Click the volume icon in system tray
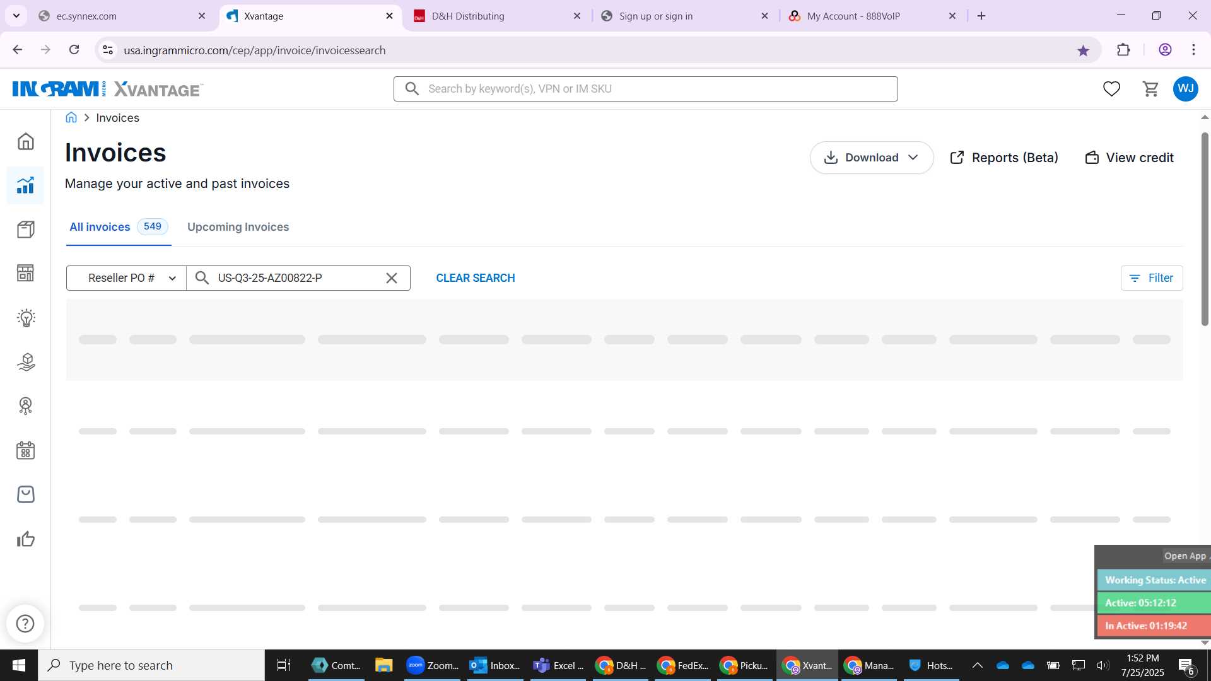 coord(1103,665)
